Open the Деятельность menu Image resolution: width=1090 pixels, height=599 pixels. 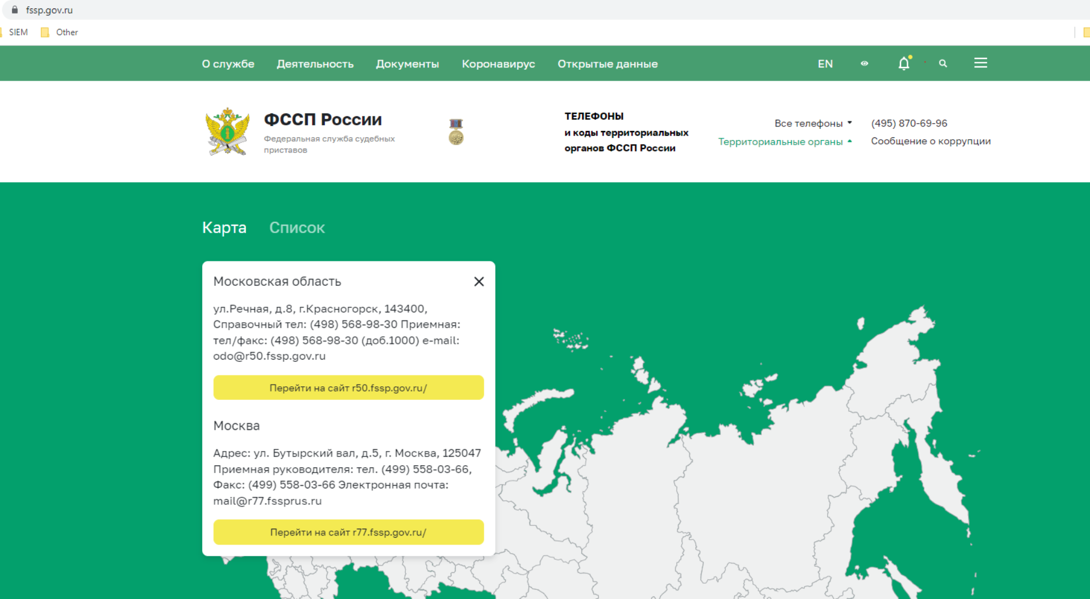[x=315, y=64]
